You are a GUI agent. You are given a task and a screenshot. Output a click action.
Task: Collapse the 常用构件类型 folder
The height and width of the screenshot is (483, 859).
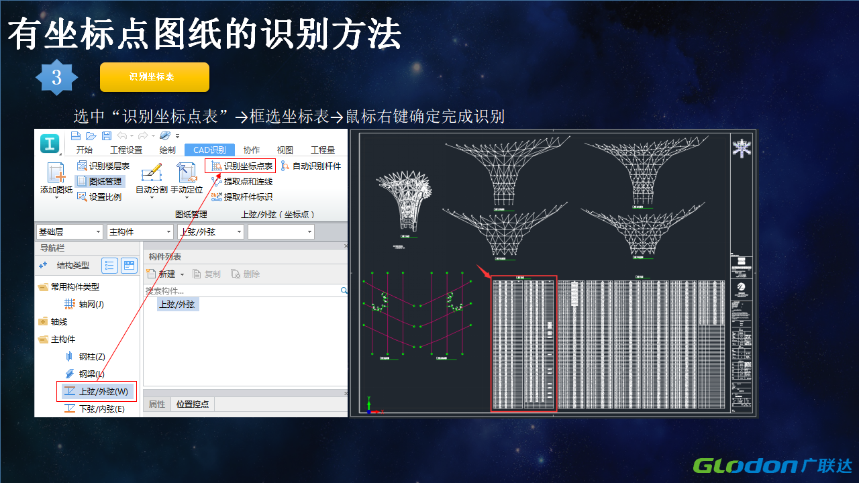click(x=43, y=287)
